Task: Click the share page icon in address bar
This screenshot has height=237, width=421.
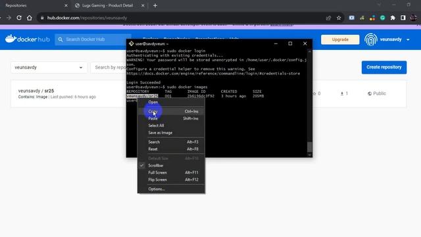Action: pos(328,18)
